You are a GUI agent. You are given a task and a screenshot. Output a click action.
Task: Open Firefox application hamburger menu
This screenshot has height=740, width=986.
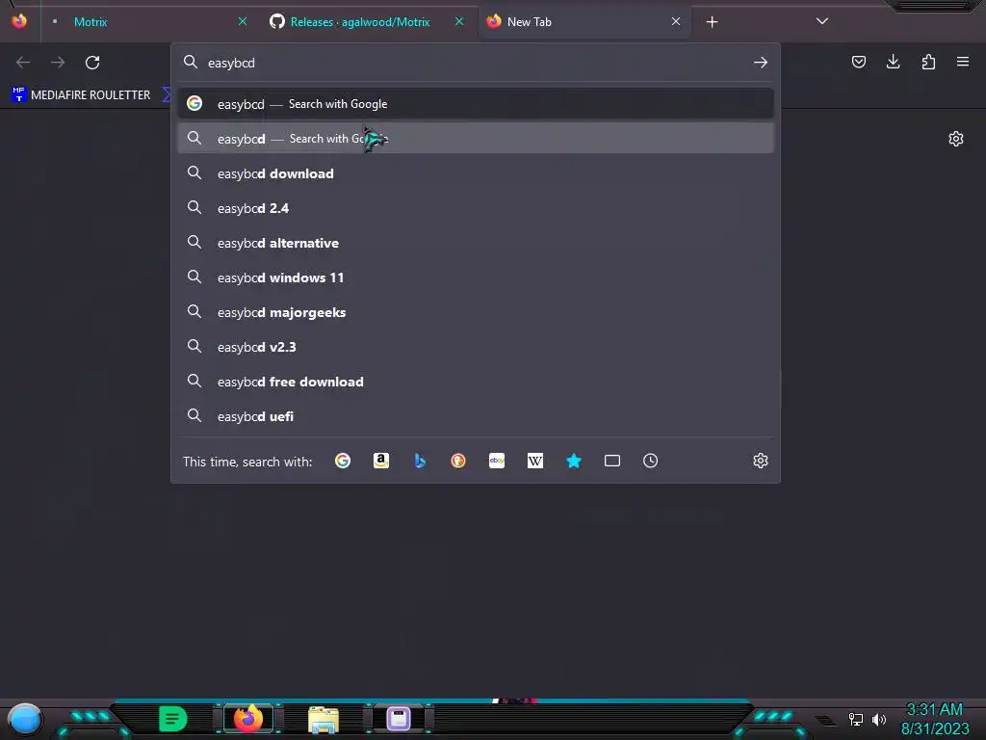tap(963, 62)
